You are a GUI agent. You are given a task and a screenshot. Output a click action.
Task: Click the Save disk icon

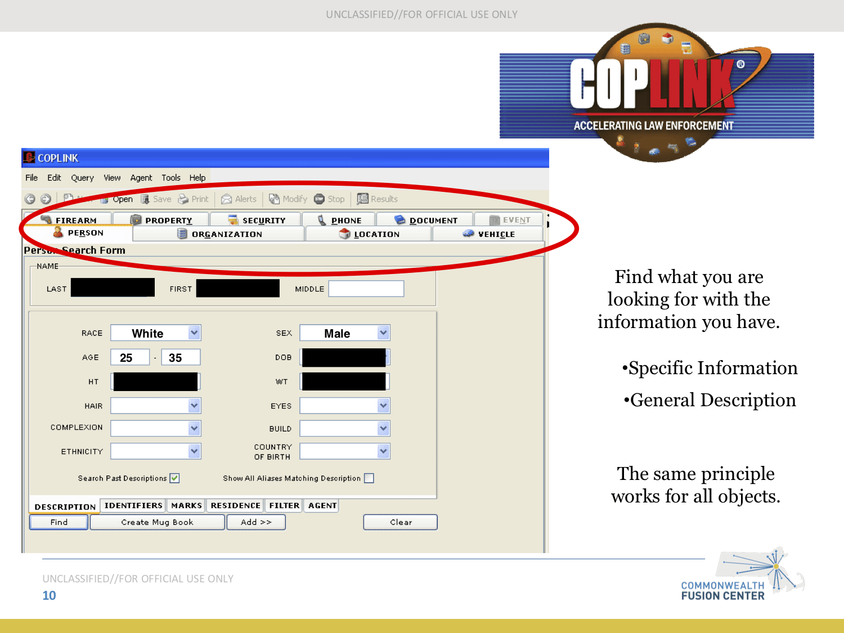click(x=145, y=199)
